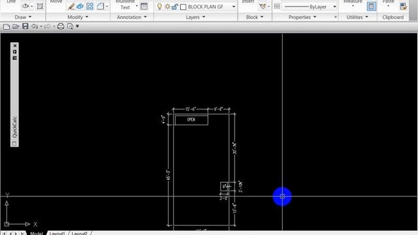418x235 pixels.
Task: Open the Fillet flyout dropdown arrow
Action: [107, 7]
